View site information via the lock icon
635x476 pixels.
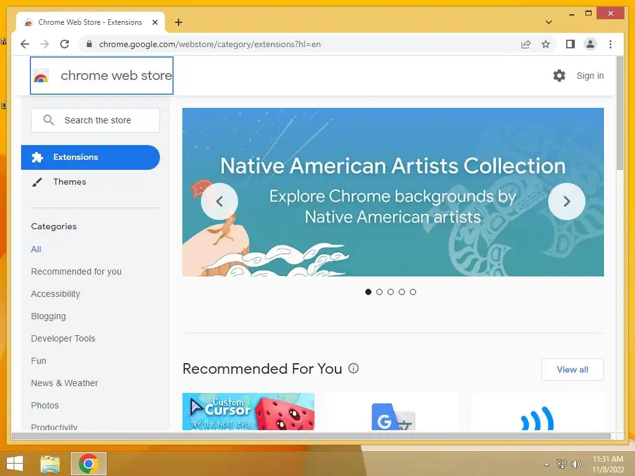[x=89, y=44]
